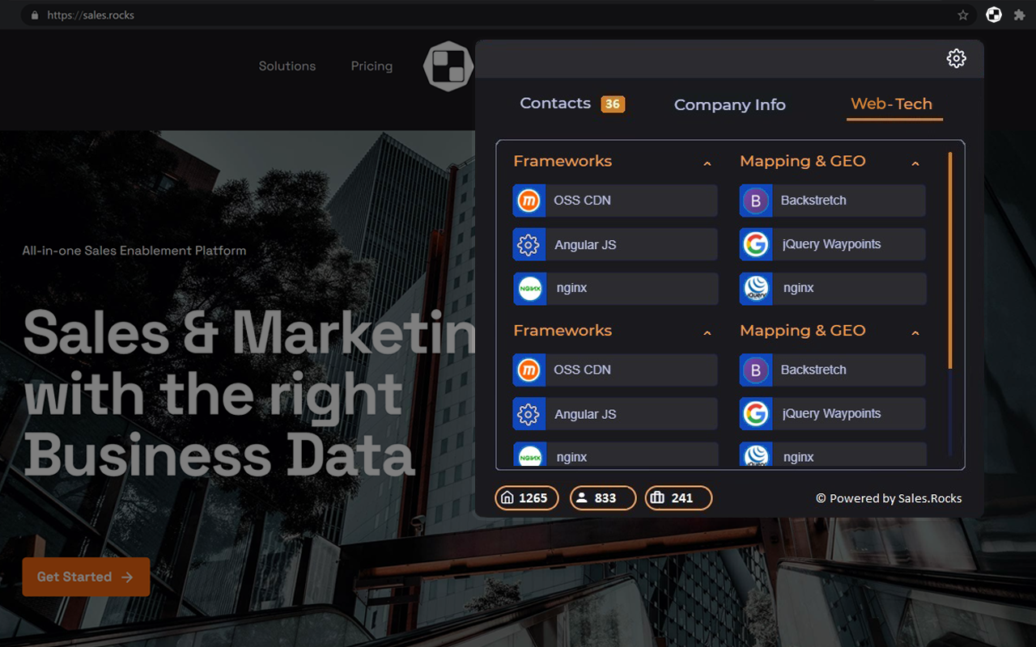
Task: Bookmark this page with the star icon
Action: (x=962, y=15)
